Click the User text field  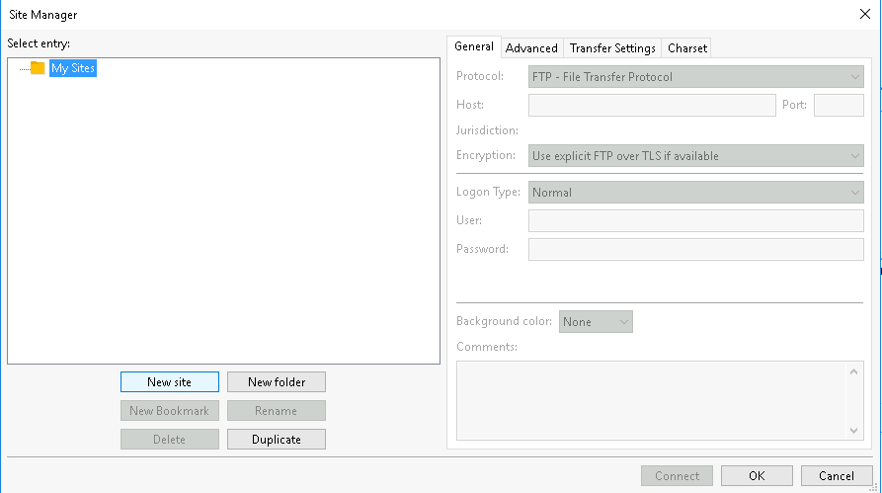click(x=695, y=220)
